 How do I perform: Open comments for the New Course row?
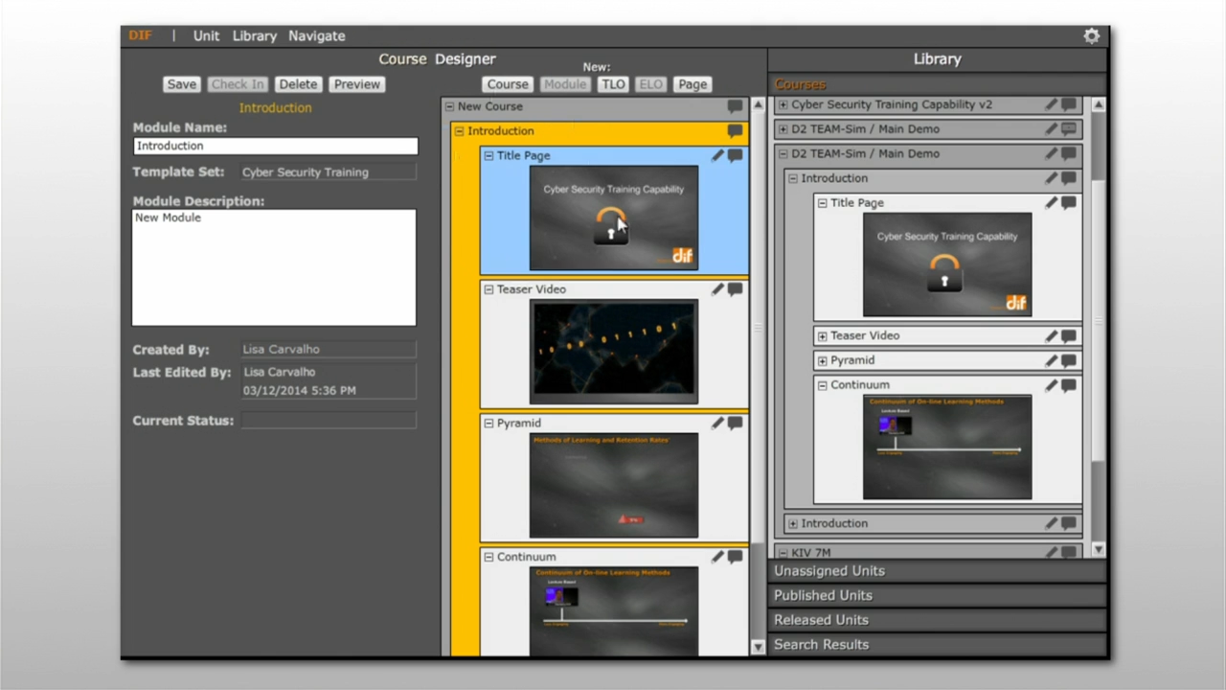click(x=735, y=106)
